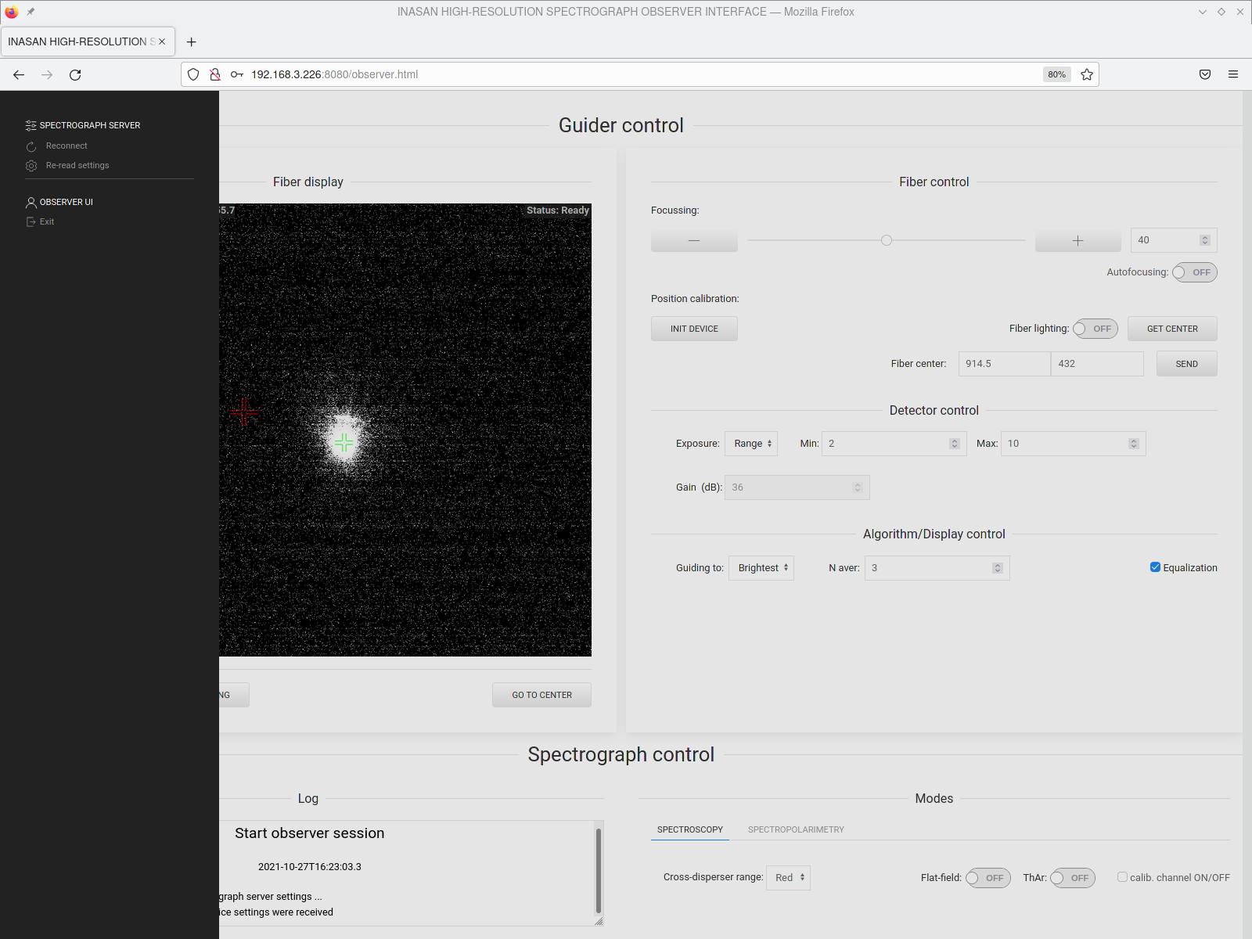Click the focussing slider handle
The image size is (1252, 939).
point(887,240)
